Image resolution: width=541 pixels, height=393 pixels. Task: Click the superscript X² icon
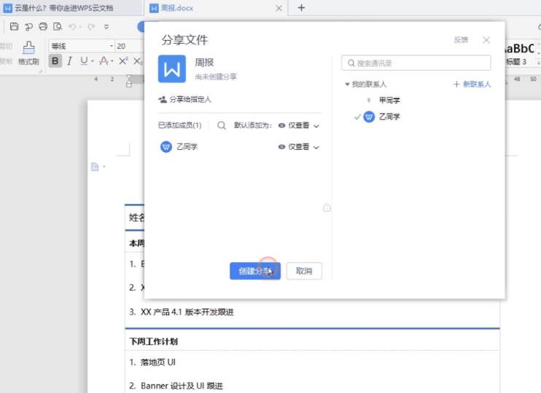click(x=123, y=61)
